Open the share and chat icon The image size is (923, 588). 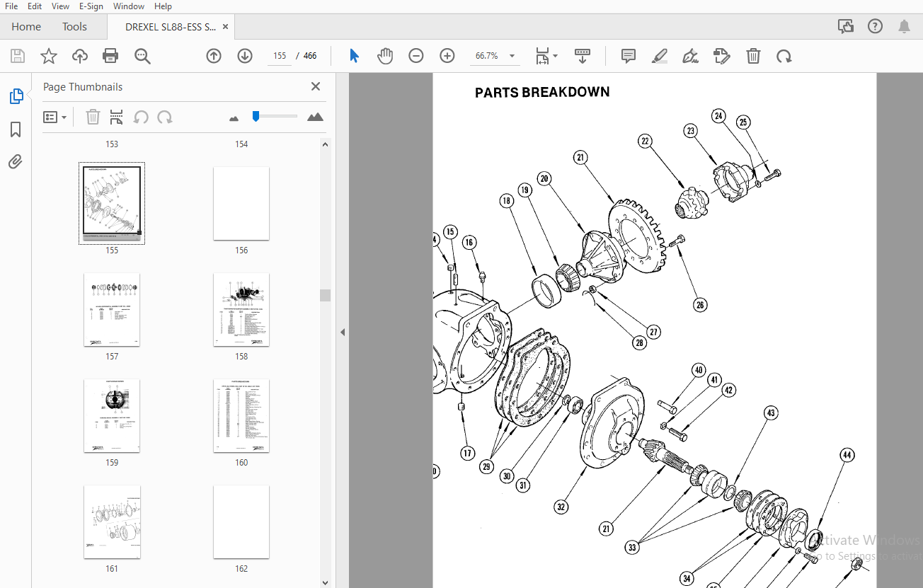[845, 27]
